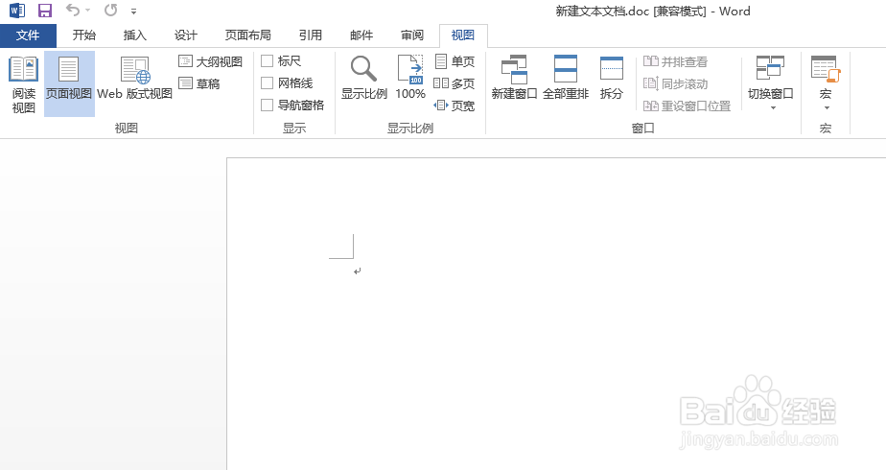Redo action with the repeat icon
This screenshot has height=470, width=886.
(x=111, y=10)
